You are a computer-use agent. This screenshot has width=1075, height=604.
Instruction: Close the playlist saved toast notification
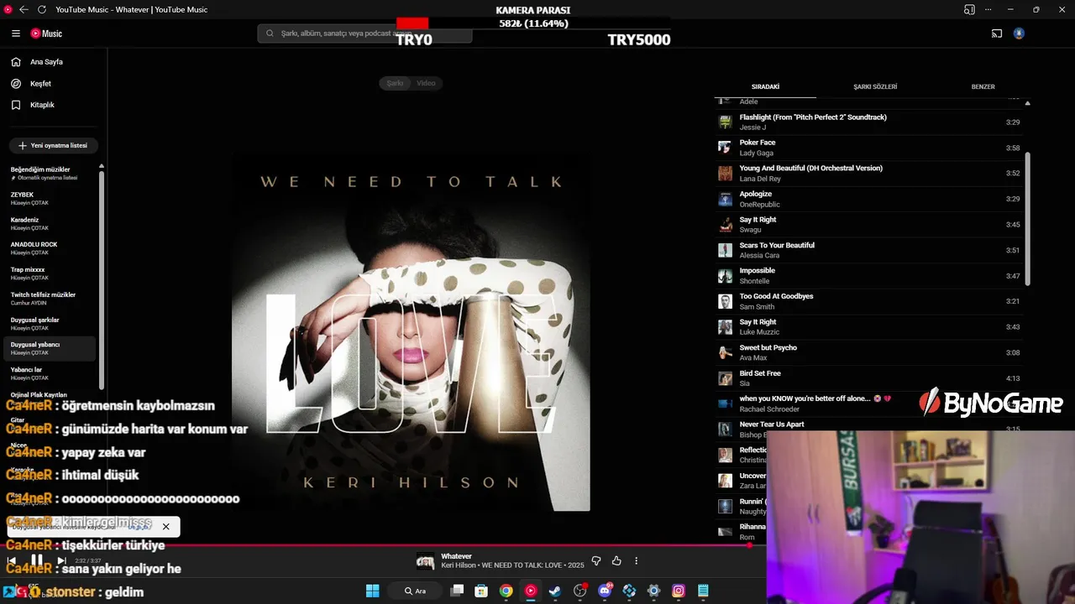tap(165, 527)
